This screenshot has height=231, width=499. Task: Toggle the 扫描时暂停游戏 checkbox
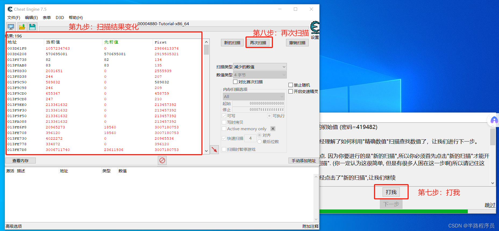[224, 149]
